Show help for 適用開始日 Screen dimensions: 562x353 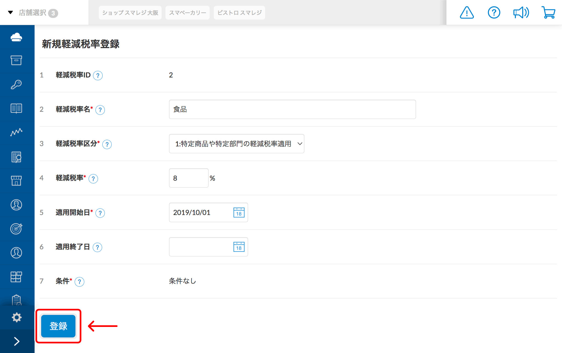pos(100,213)
